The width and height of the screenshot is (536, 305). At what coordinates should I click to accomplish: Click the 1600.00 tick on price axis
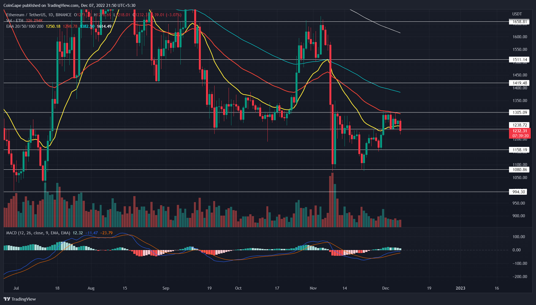[x=520, y=37]
